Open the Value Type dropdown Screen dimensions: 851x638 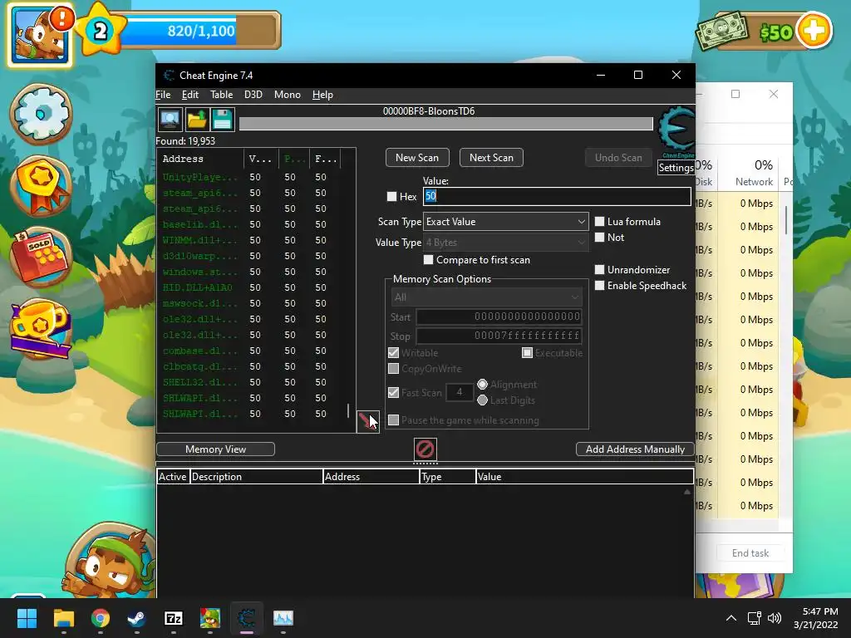point(506,243)
